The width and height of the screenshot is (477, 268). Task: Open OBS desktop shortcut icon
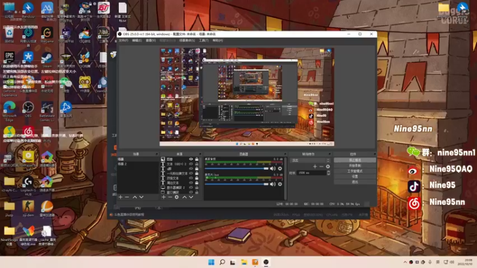coord(28,110)
